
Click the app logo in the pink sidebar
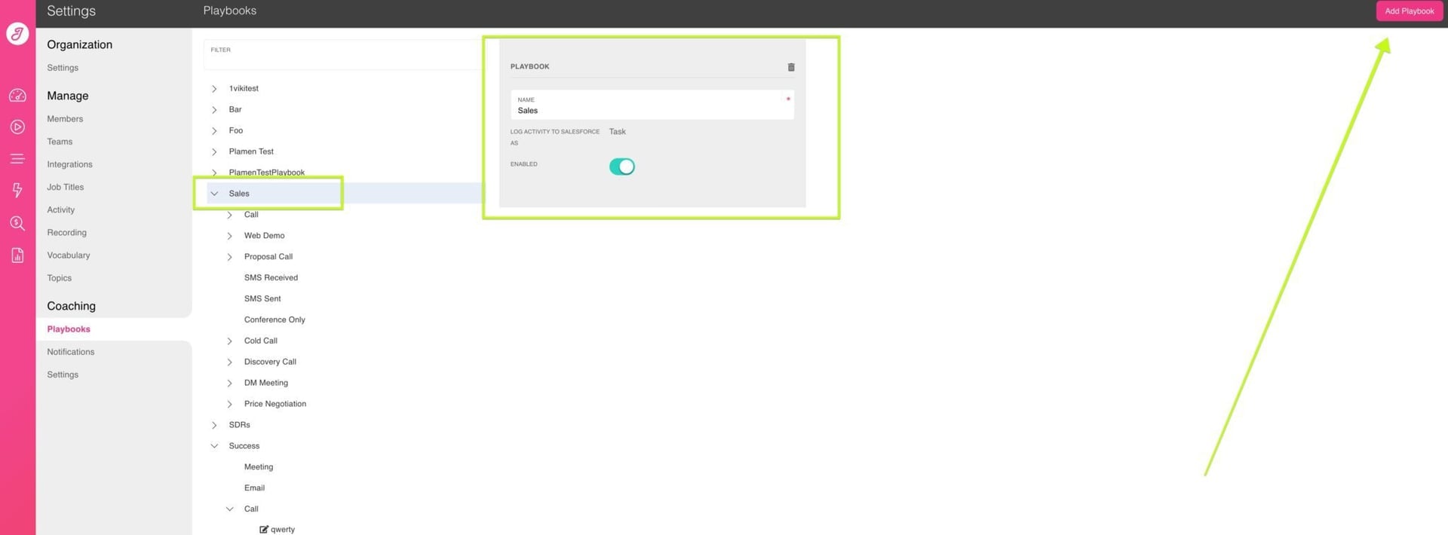click(17, 34)
